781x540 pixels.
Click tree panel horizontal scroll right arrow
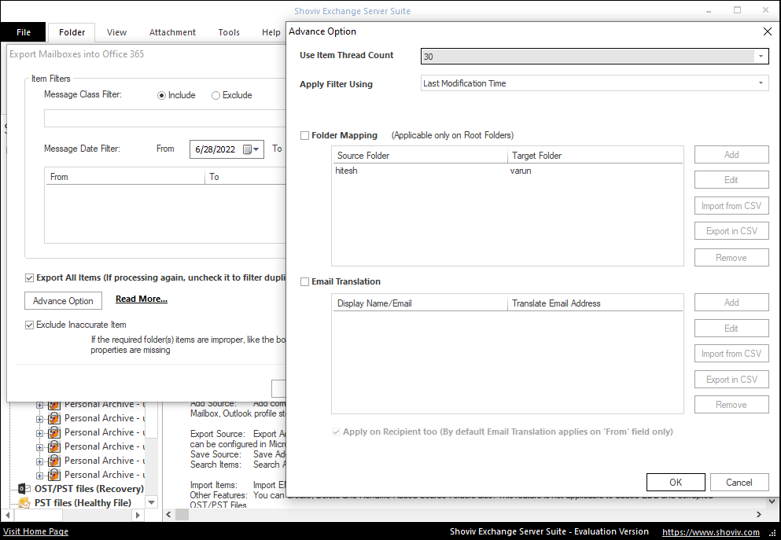point(138,515)
